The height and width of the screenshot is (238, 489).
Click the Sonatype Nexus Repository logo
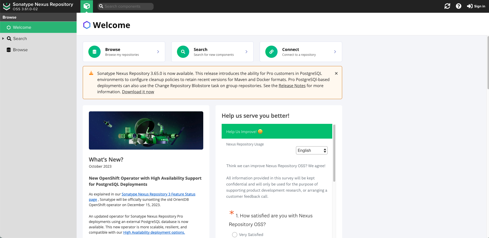6,6
